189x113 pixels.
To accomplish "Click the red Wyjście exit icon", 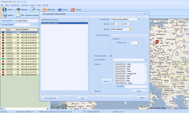I will 73,9.
